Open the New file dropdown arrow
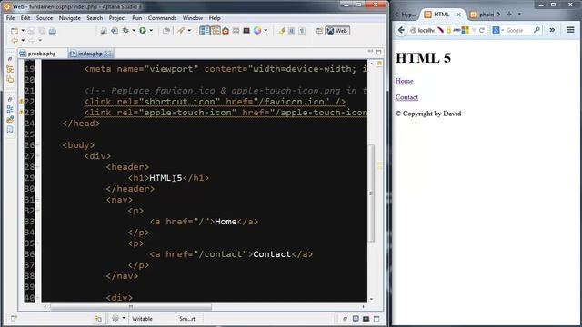The image size is (582, 327). [x=23, y=31]
